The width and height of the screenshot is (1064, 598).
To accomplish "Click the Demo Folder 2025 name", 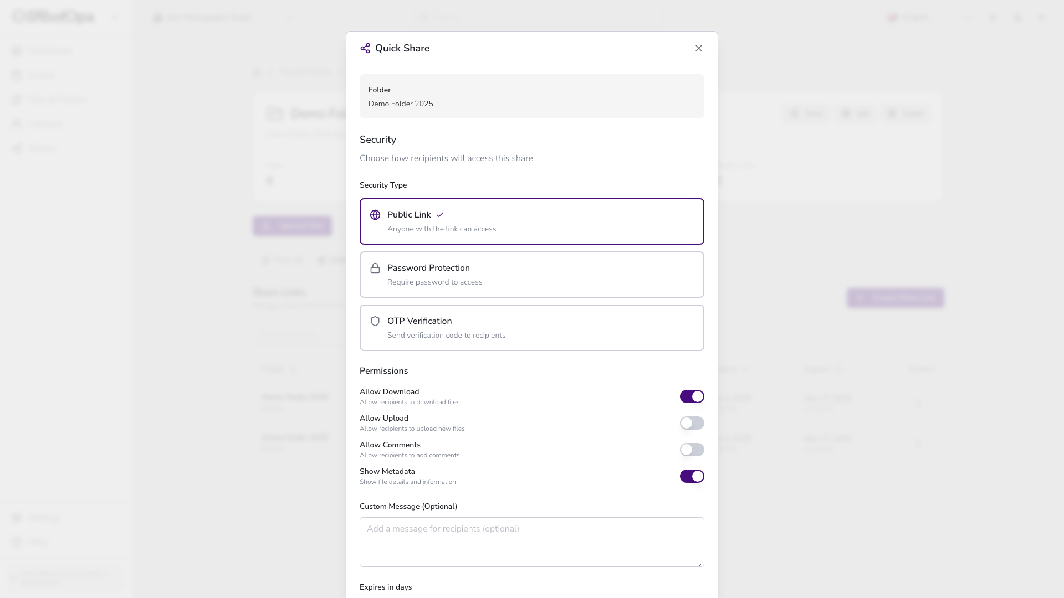I will pyautogui.click(x=400, y=104).
